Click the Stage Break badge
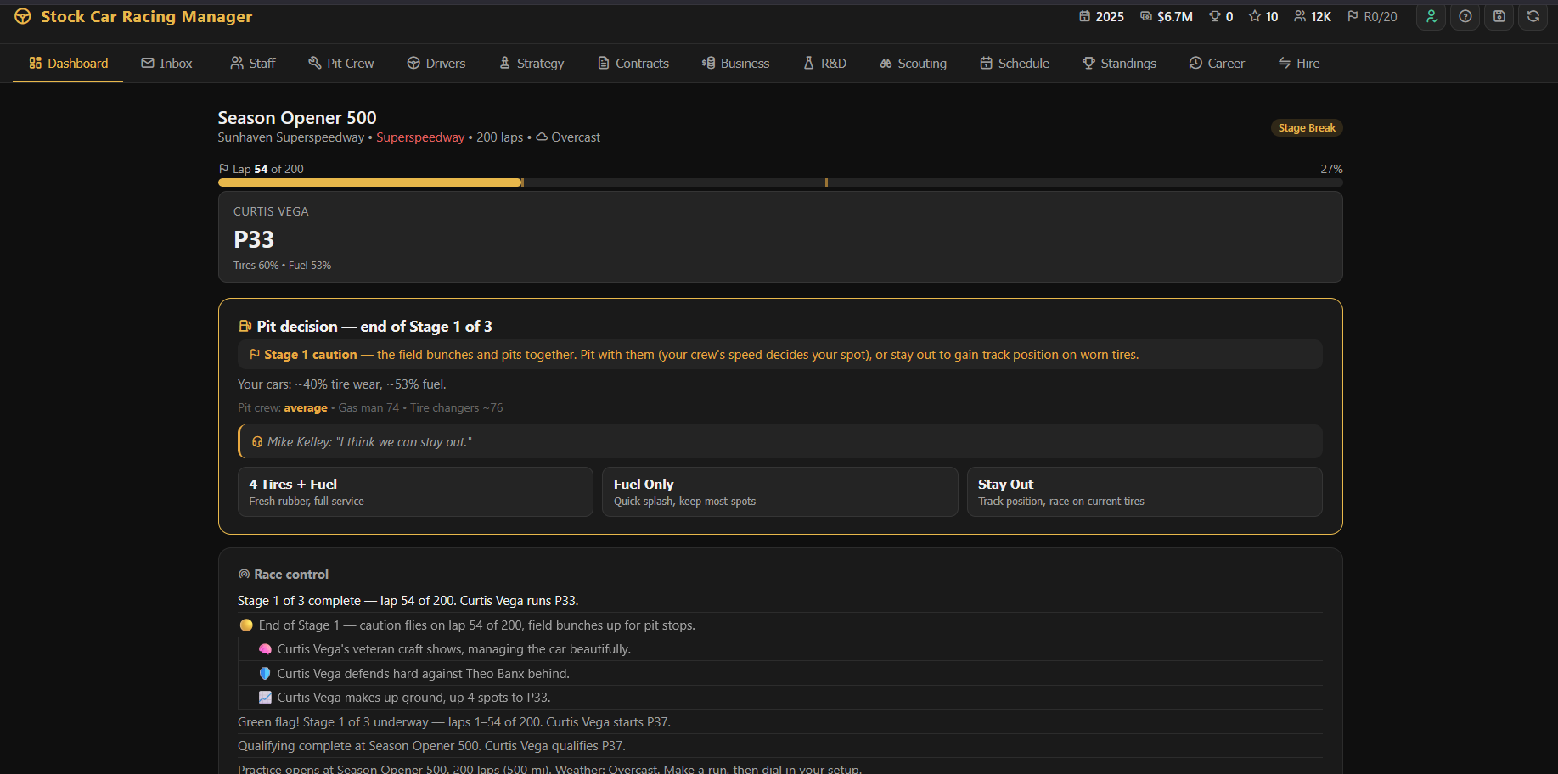 (x=1307, y=128)
